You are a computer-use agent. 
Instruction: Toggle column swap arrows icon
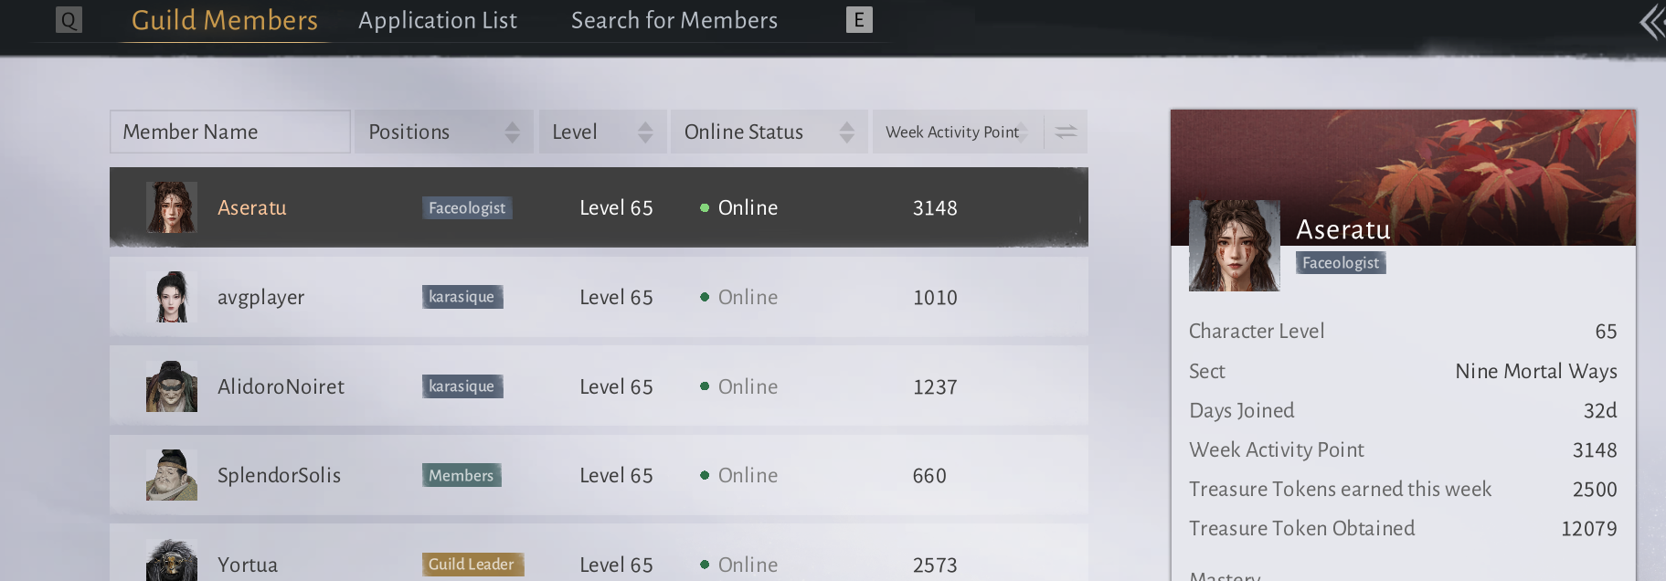point(1066,132)
